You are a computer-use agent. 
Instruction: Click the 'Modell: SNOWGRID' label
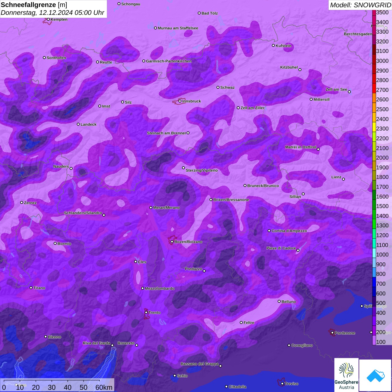click(360, 5)
